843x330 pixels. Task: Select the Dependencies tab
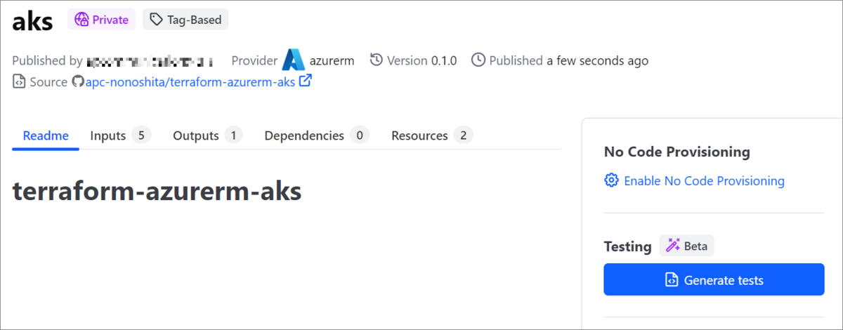pos(317,136)
